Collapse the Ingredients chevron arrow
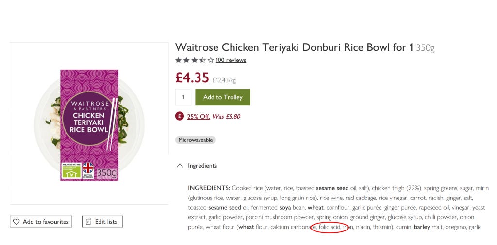497x245 pixels. (x=180, y=165)
